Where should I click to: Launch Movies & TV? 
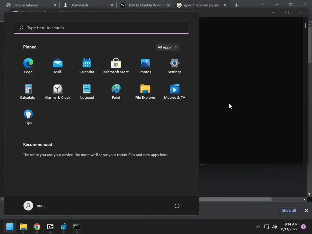click(x=175, y=92)
